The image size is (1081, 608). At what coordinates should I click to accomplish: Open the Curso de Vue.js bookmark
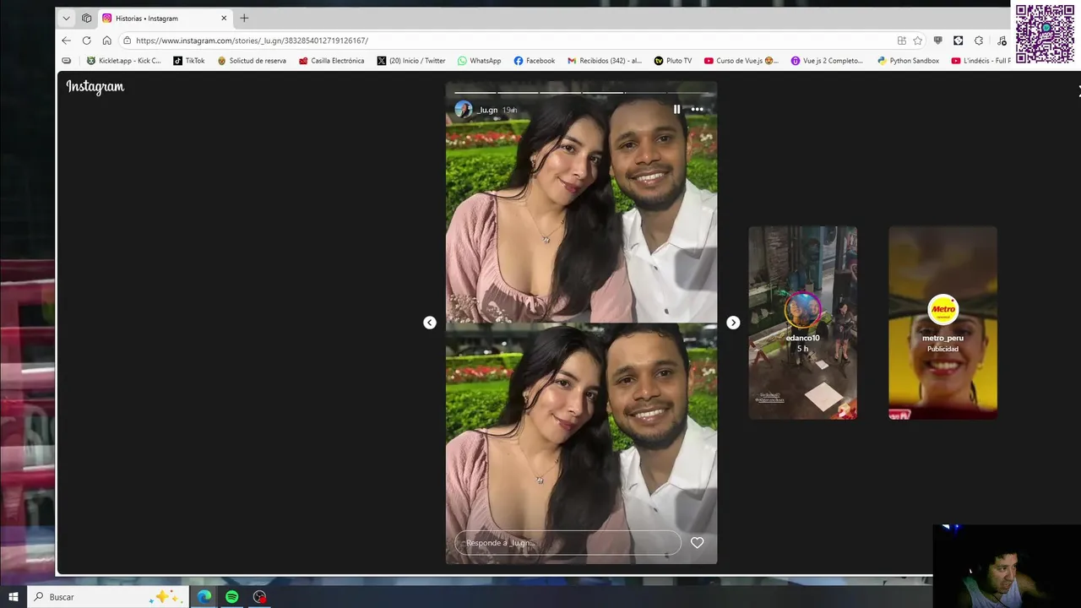741,61
